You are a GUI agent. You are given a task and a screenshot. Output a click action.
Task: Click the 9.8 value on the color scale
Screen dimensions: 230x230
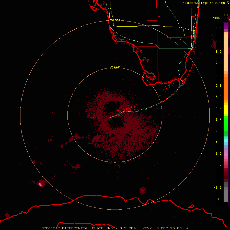pos(218,29)
